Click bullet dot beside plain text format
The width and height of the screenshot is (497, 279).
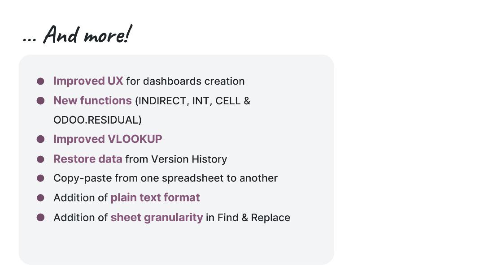[x=40, y=197]
